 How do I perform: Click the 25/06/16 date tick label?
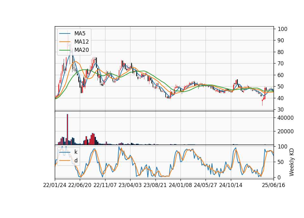tap(274, 185)
